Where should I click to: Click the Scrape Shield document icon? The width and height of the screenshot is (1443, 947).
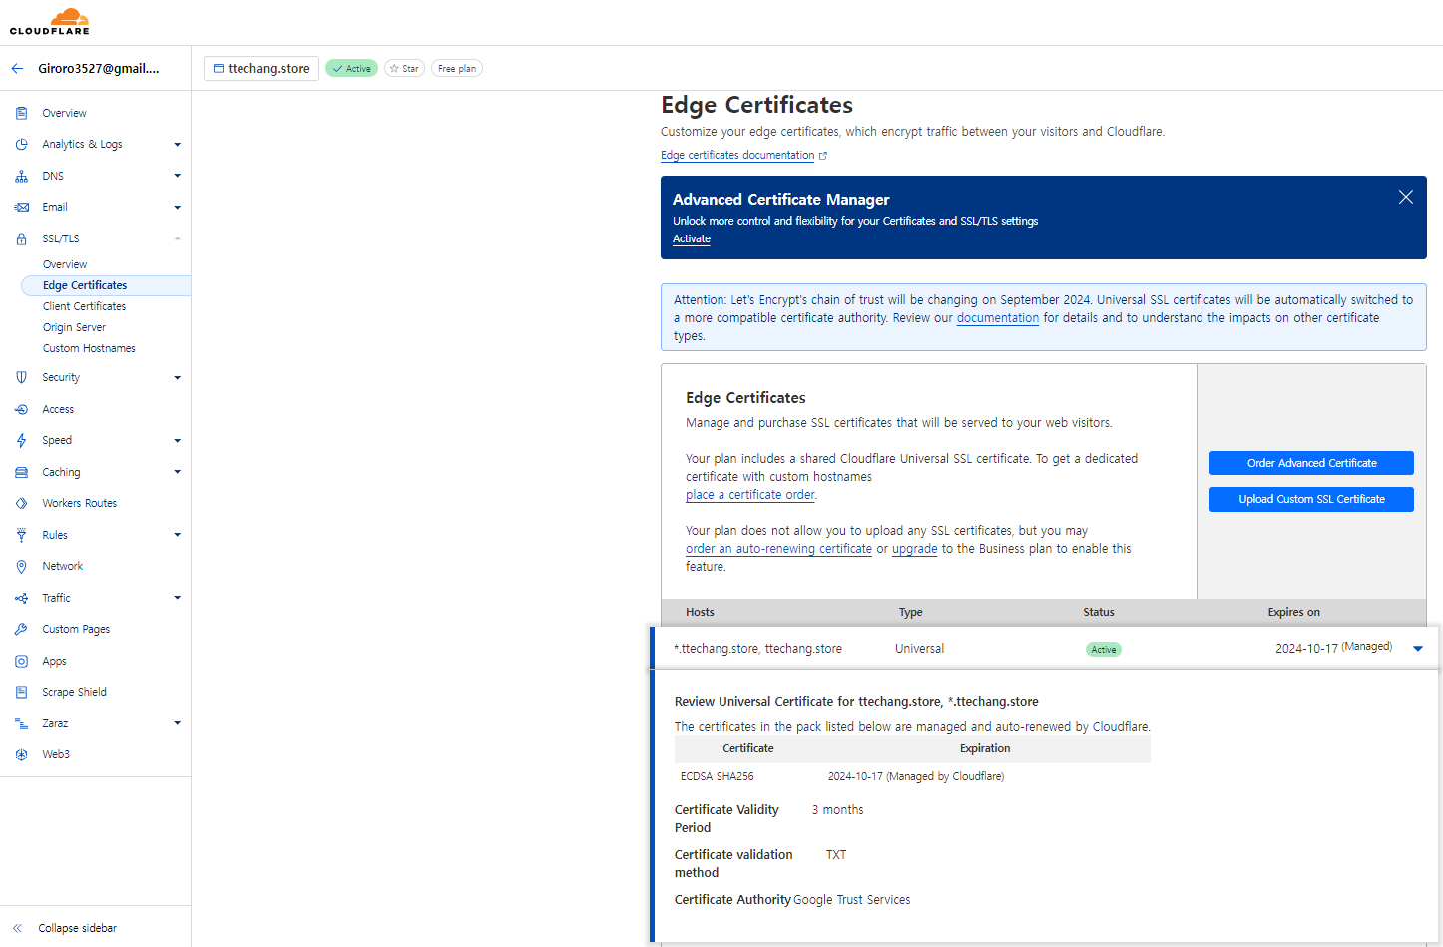[21, 692]
